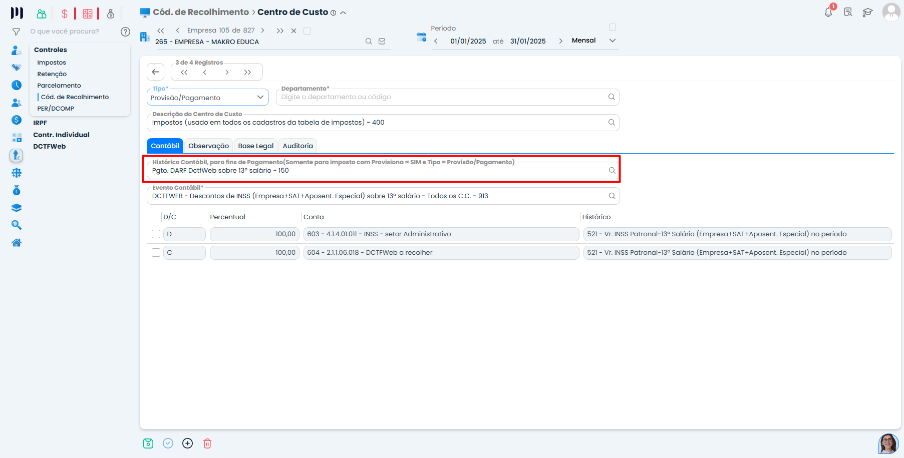904x458 pixels.
Task: Open the Base Legal tab
Action: pos(255,146)
